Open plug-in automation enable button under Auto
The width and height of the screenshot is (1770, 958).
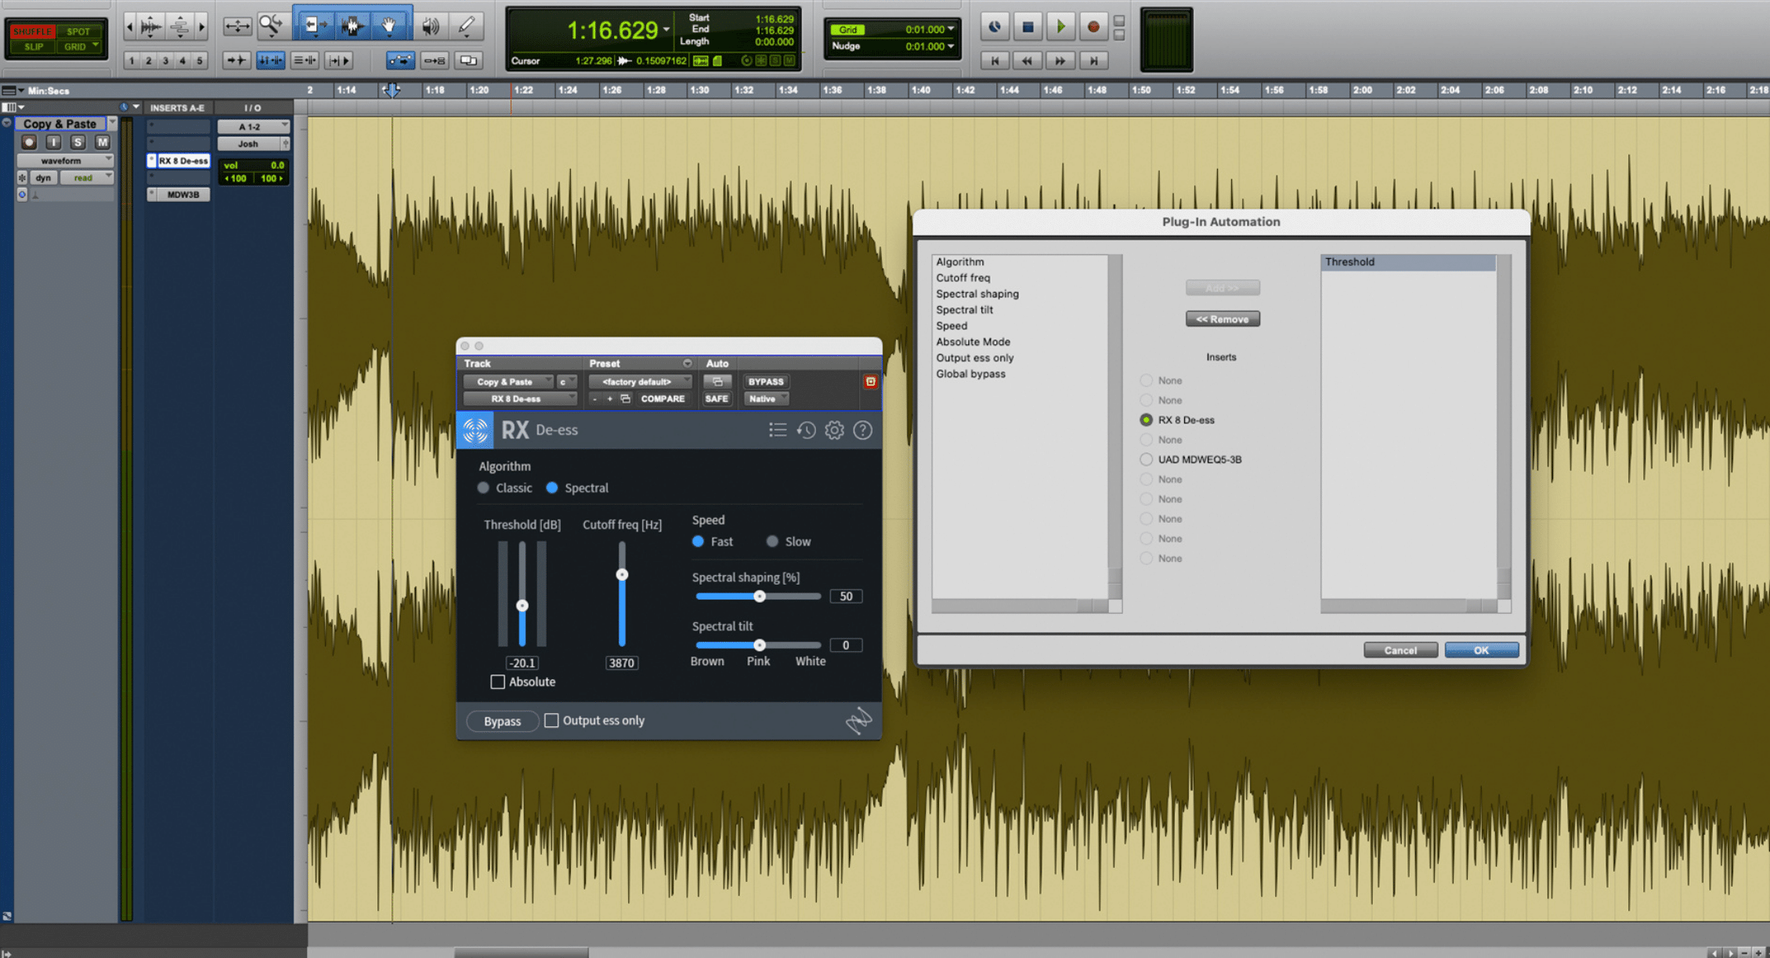[717, 381]
